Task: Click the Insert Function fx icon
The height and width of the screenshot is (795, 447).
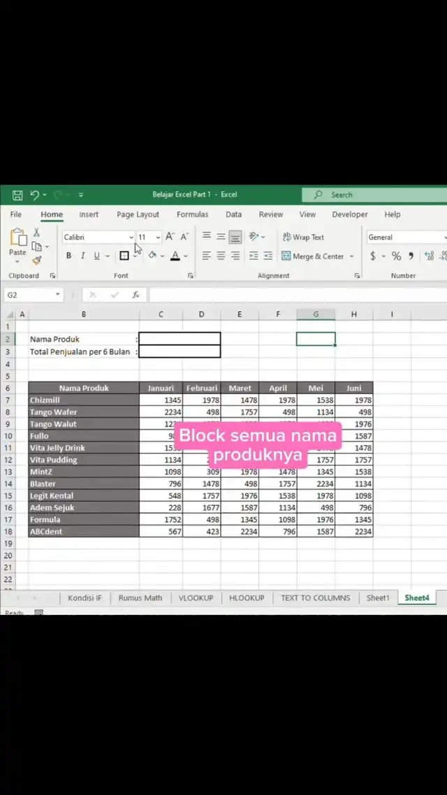Action: [135, 295]
